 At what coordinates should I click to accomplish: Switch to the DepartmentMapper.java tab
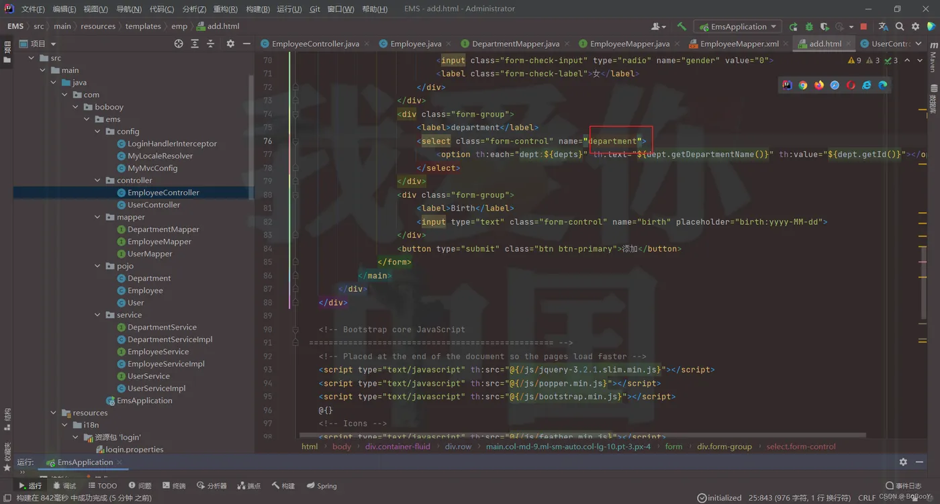point(516,44)
